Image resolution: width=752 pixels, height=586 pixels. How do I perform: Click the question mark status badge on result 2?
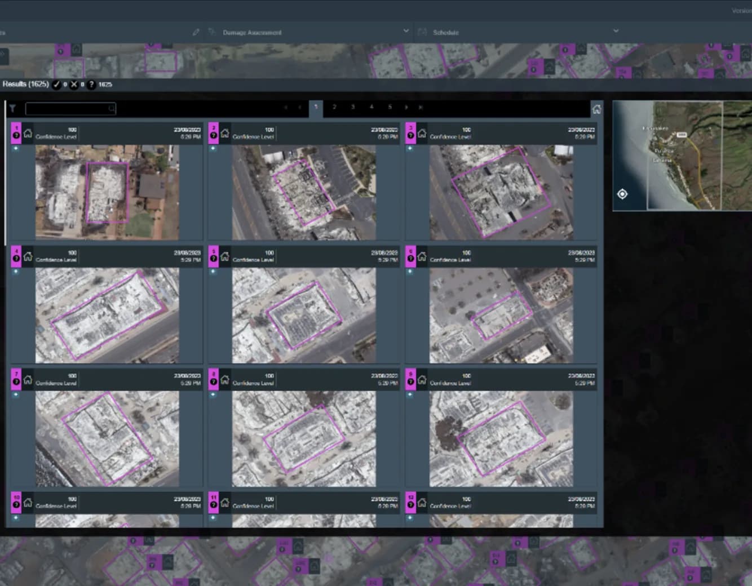click(214, 135)
